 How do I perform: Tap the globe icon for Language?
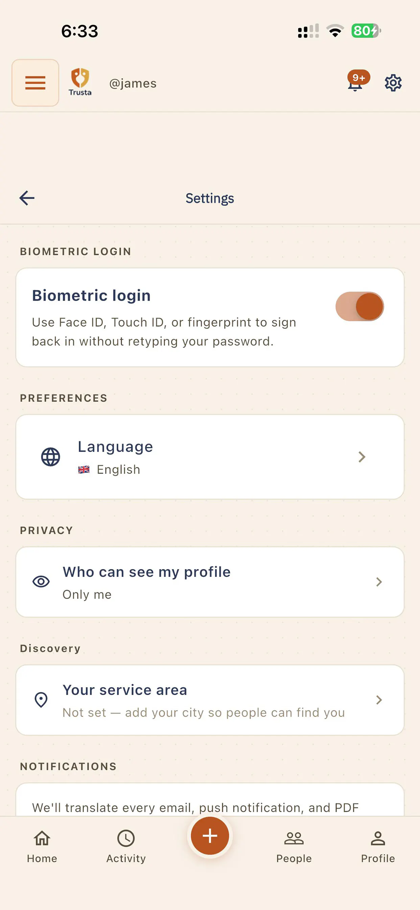coord(50,457)
